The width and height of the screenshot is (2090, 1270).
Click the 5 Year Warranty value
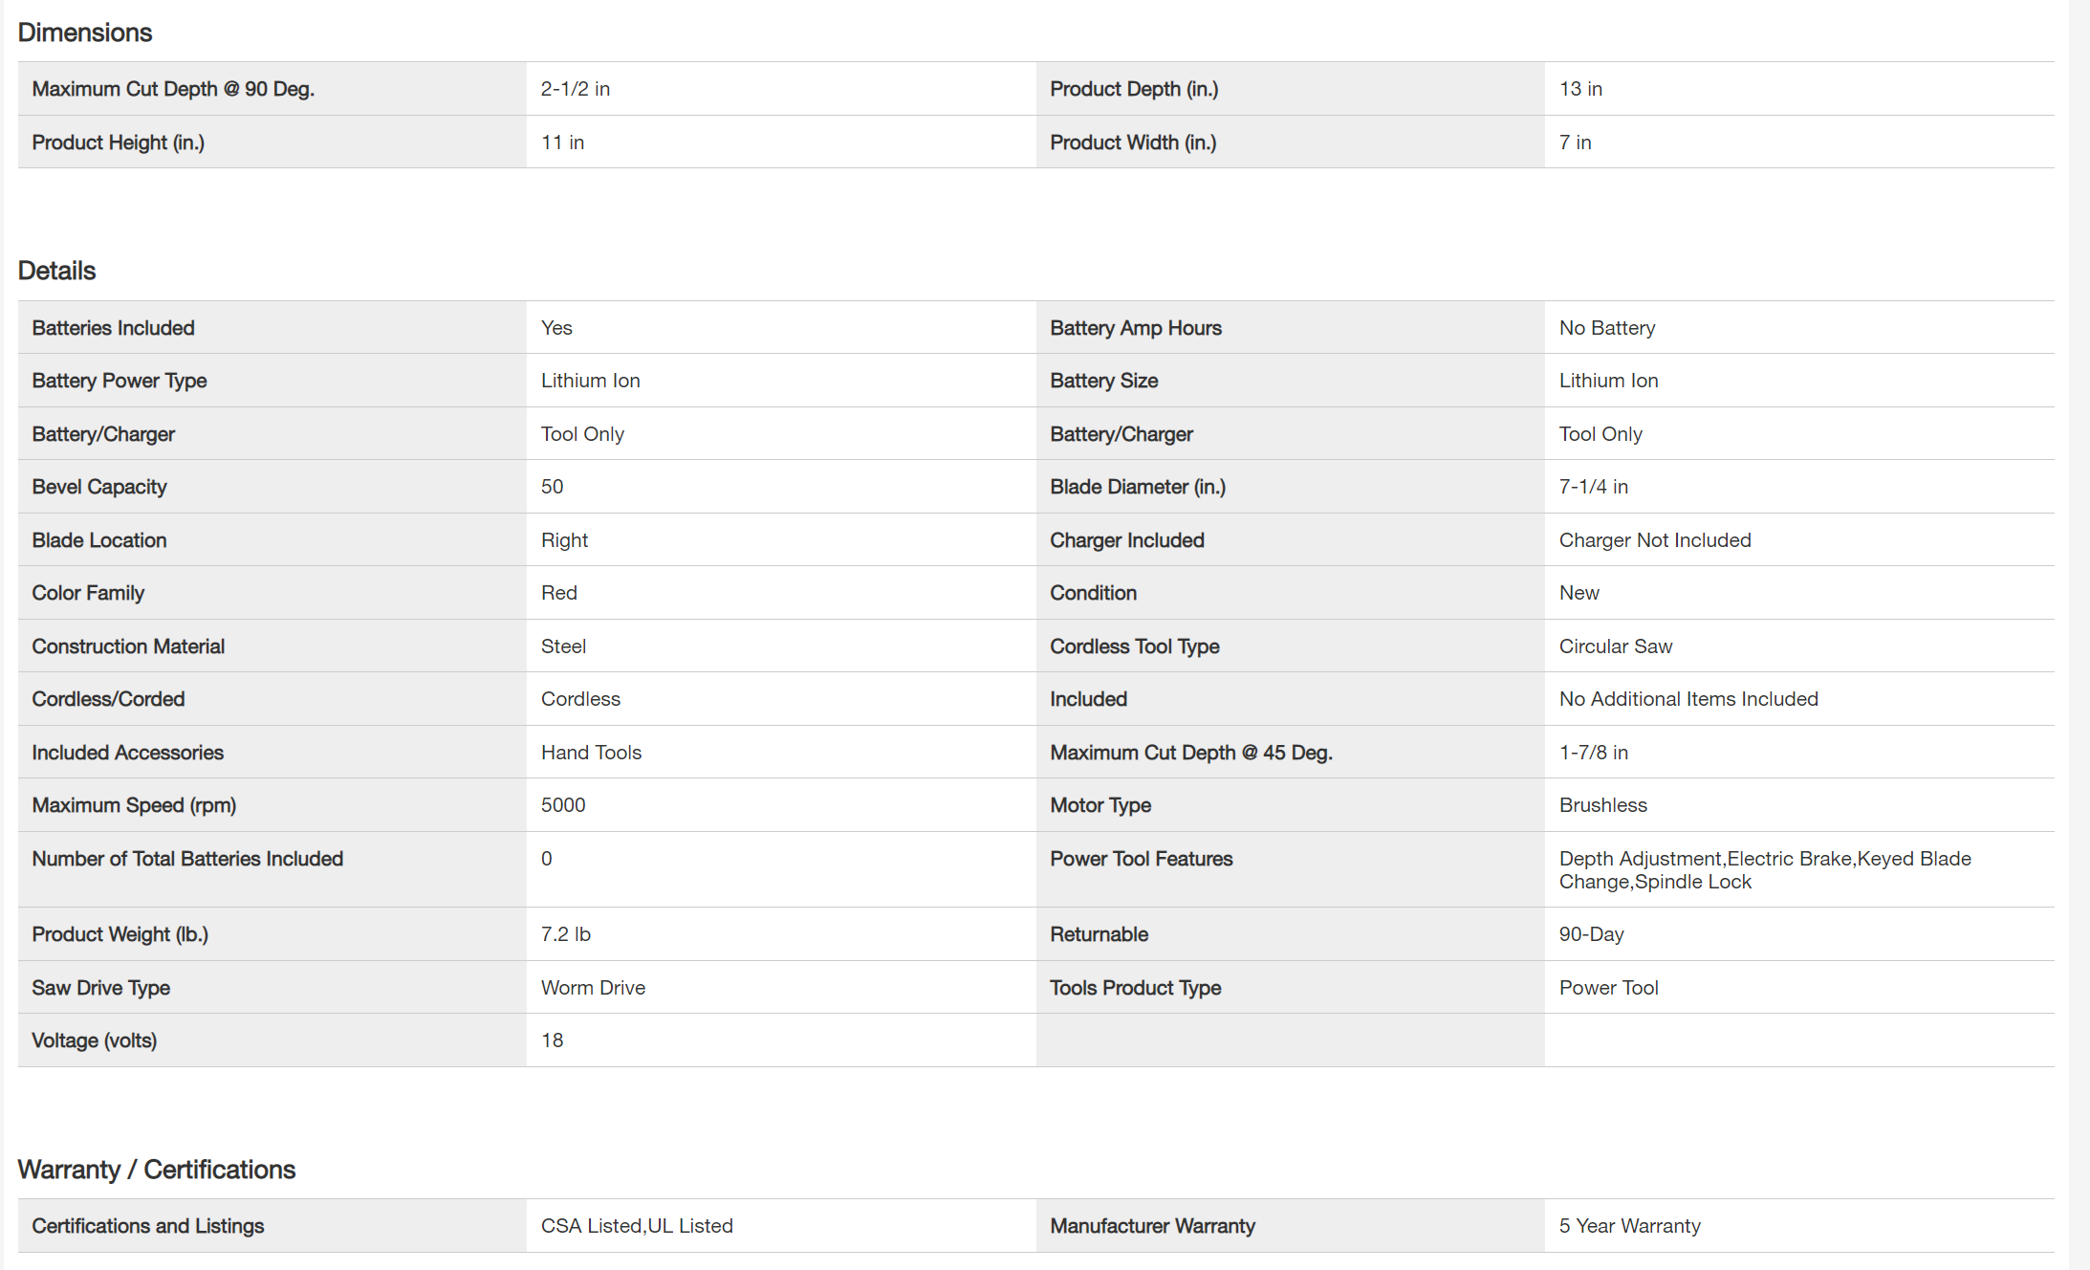click(1629, 1226)
